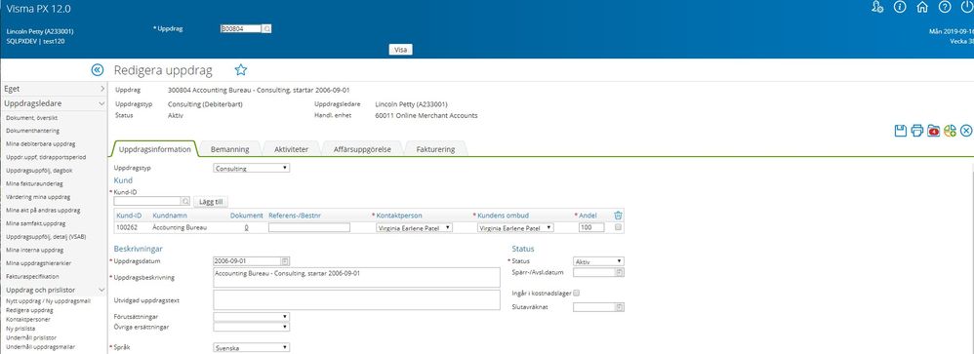Tick the Accounting Bureau row delete checkbox
Image resolution: width=974 pixels, height=354 pixels.
[x=618, y=227]
